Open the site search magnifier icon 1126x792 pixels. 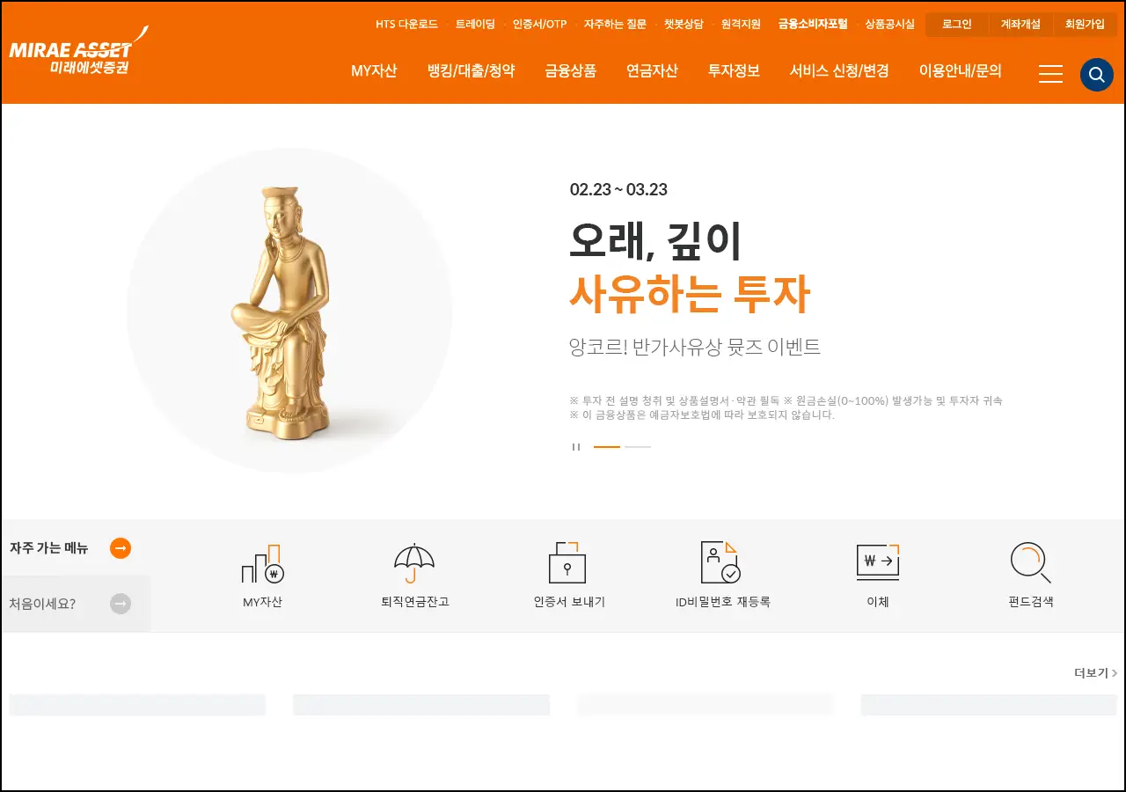(1096, 75)
